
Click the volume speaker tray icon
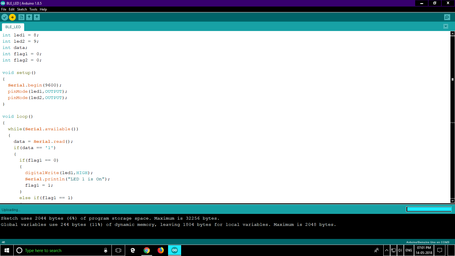click(x=400, y=250)
